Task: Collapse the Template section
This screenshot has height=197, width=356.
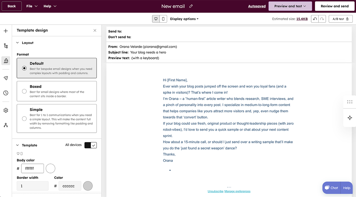Action: 17,145
